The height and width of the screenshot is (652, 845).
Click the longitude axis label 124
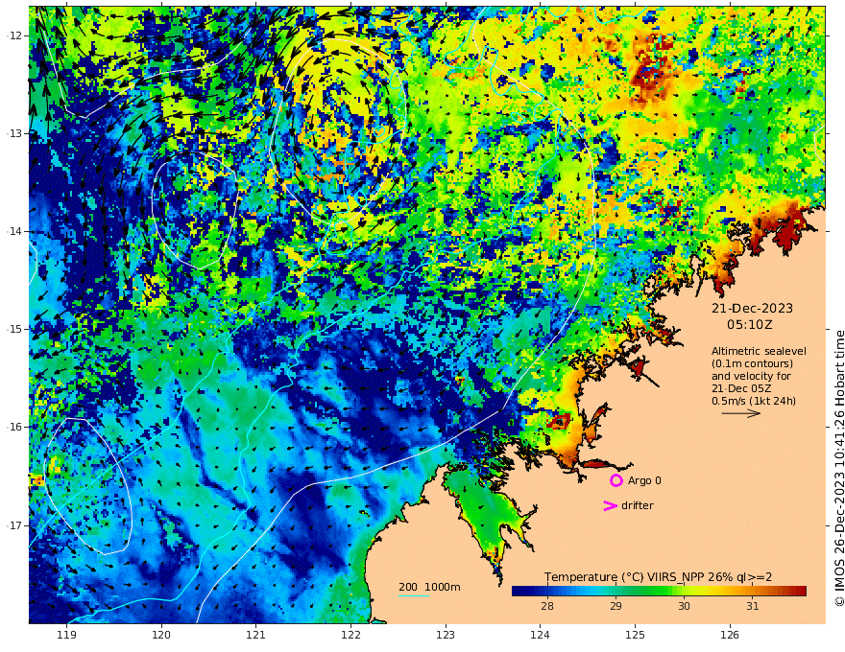pyautogui.click(x=541, y=636)
